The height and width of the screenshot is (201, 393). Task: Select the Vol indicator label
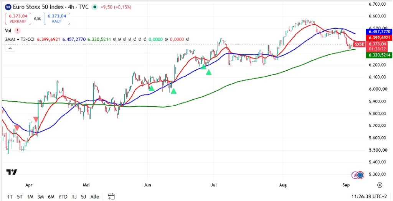click(8, 31)
